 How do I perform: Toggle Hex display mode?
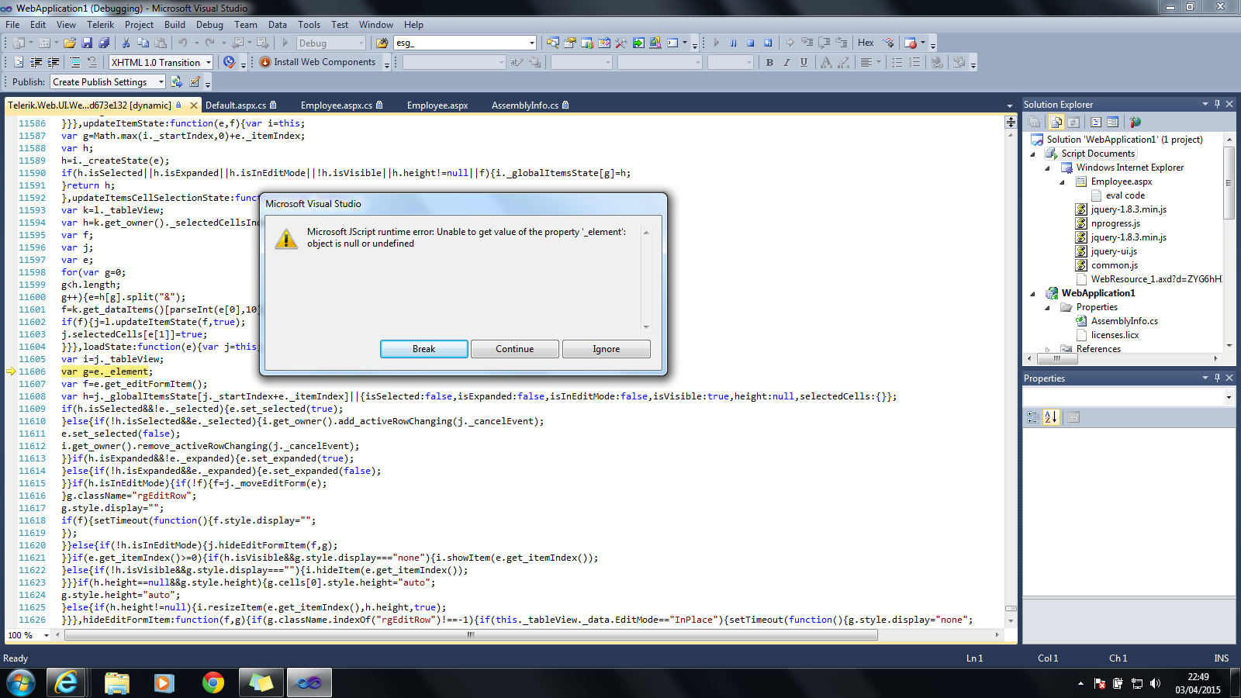866,43
